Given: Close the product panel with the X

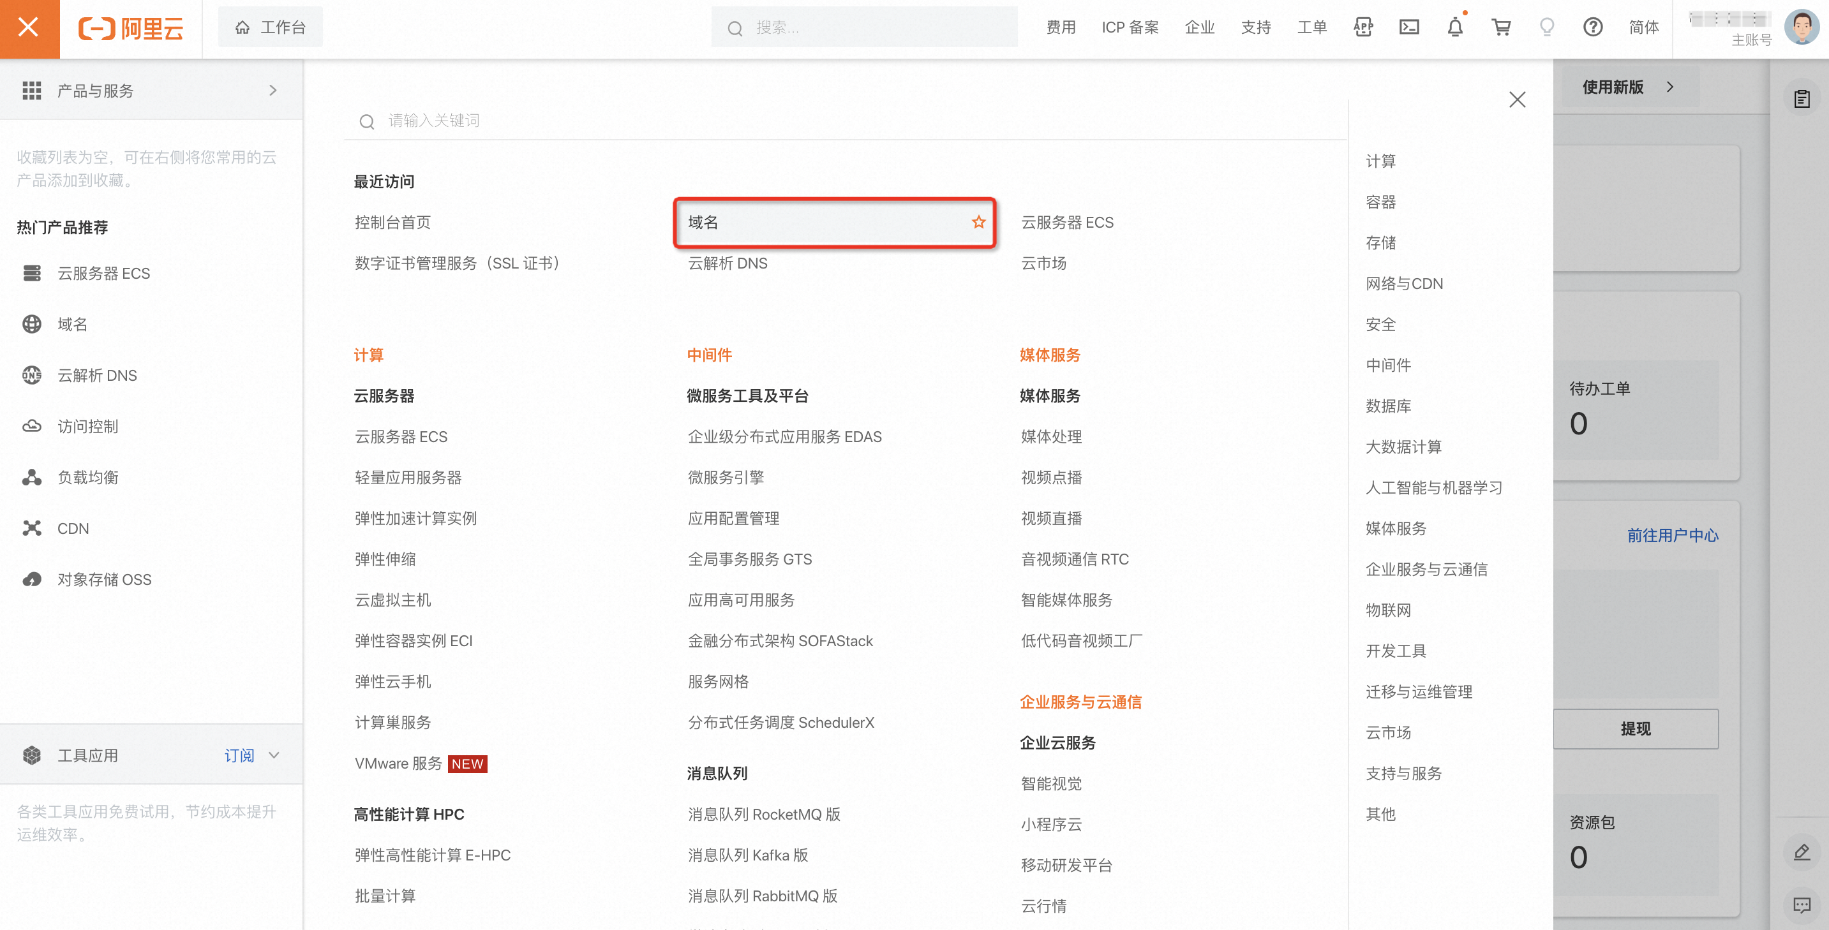Looking at the screenshot, I should 1516,100.
